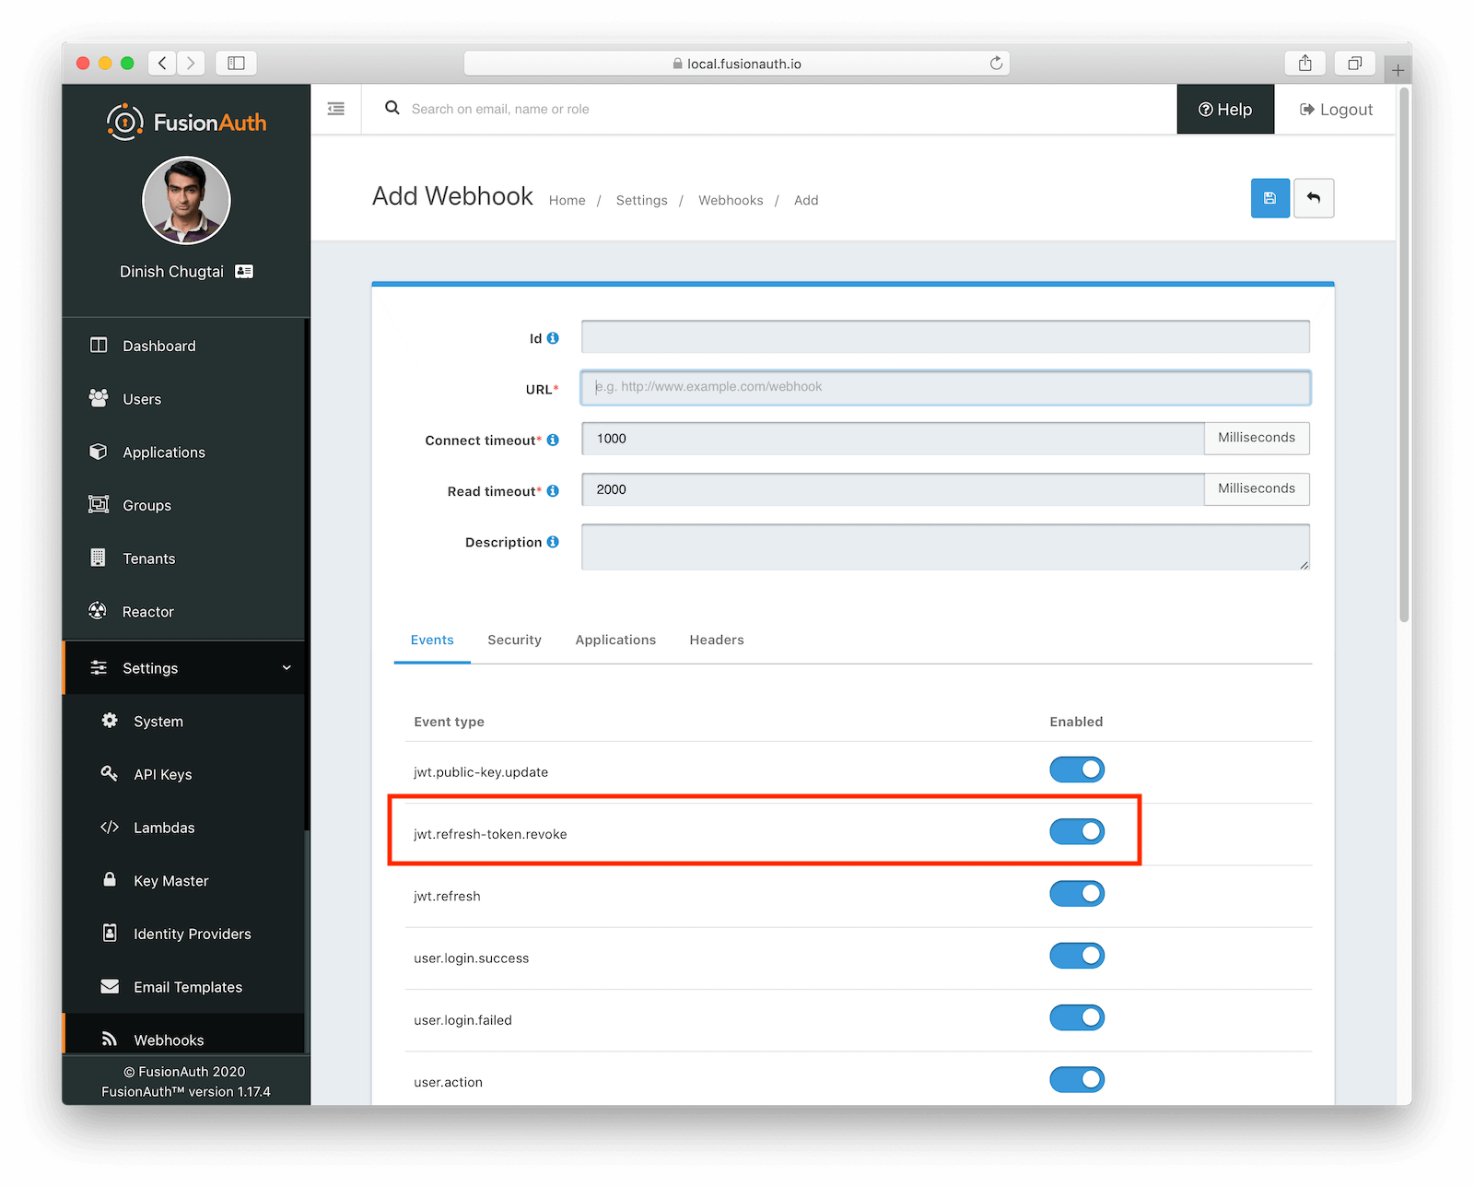1474x1187 pixels.
Task: Enable the jwt.public-key.update event
Action: (1076, 769)
